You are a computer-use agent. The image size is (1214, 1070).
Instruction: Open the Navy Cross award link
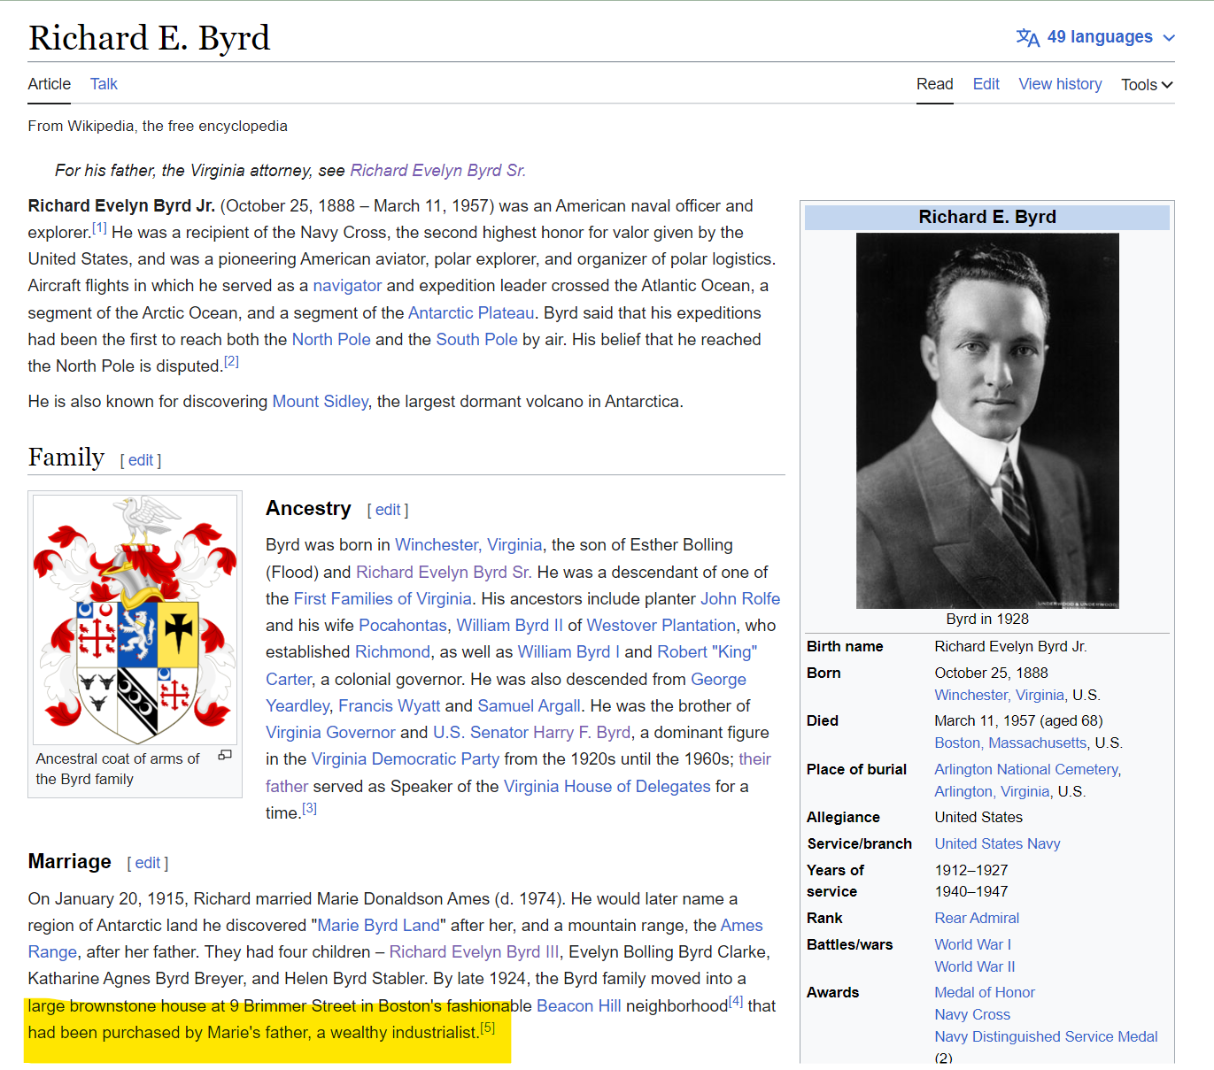coord(972,1015)
